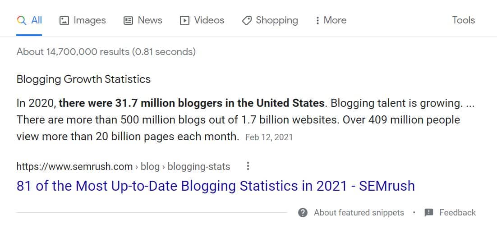Click the Videos tab play icon
497x229 pixels.
pos(184,21)
